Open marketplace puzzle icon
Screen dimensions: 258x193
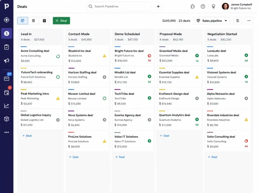[x=193, y=6]
